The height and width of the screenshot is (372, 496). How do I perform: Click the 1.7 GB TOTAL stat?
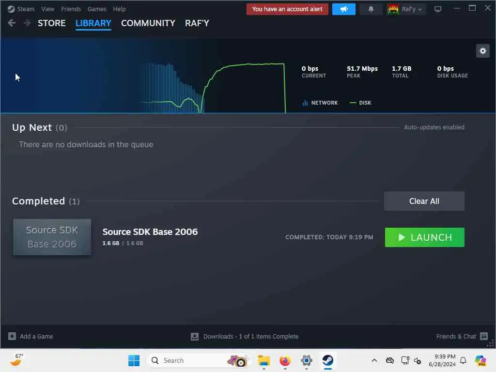[402, 72]
